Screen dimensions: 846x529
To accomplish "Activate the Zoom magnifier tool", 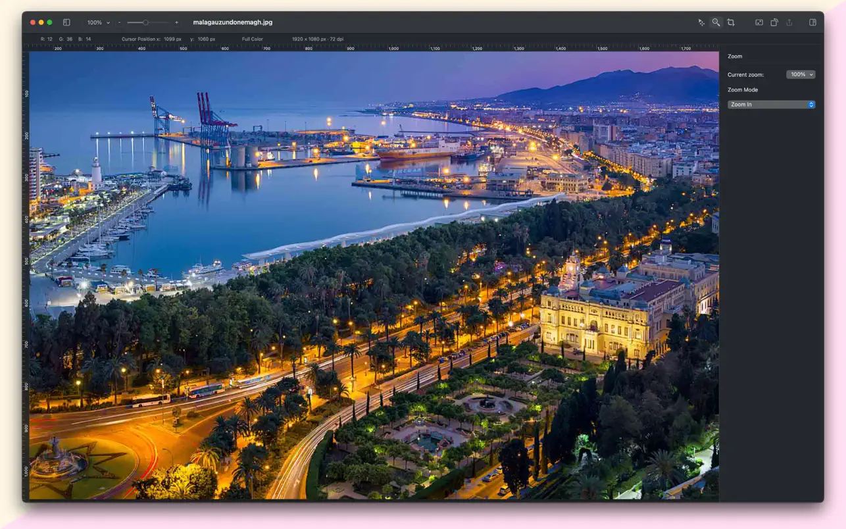I will [x=716, y=22].
